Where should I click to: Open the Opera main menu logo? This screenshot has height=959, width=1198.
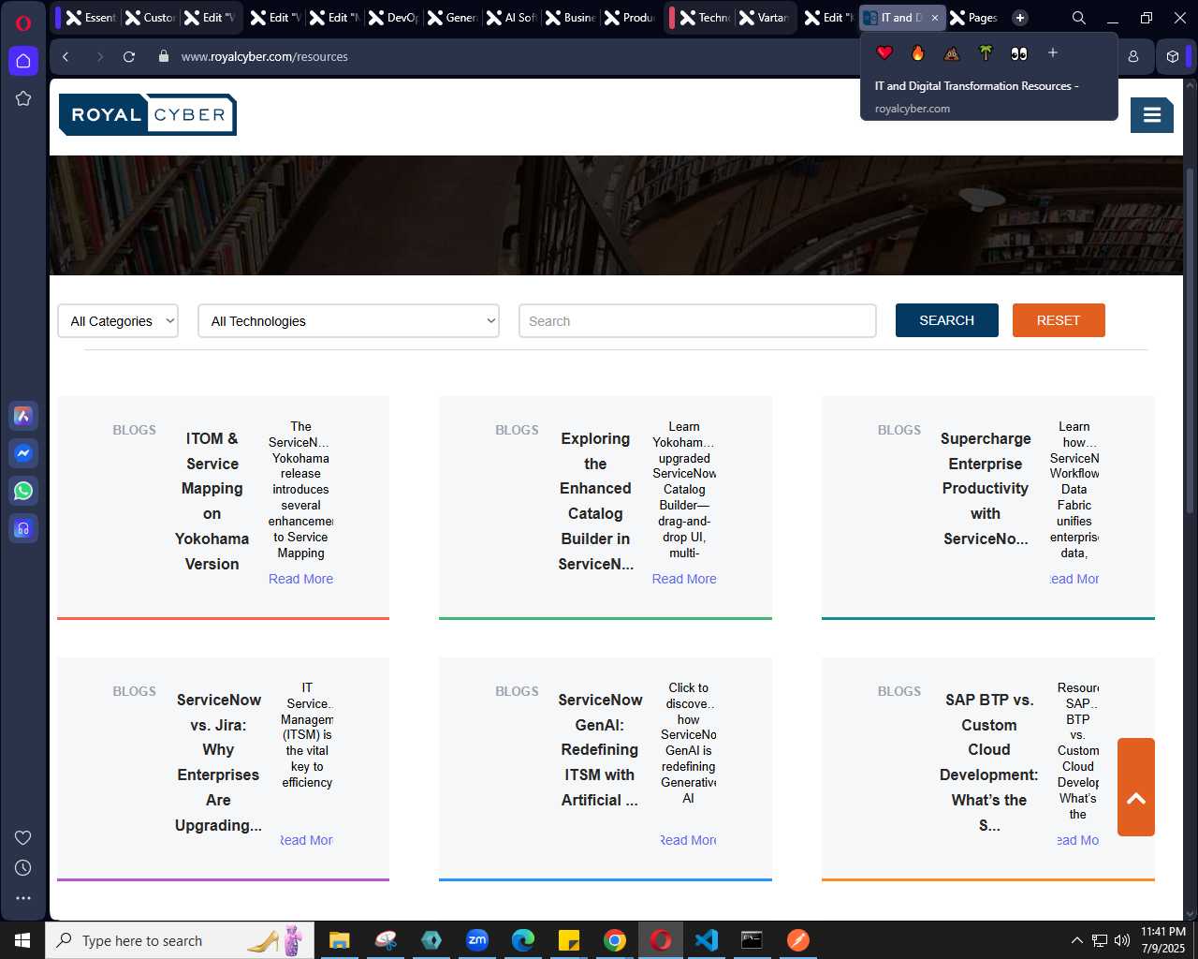(x=23, y=22)
